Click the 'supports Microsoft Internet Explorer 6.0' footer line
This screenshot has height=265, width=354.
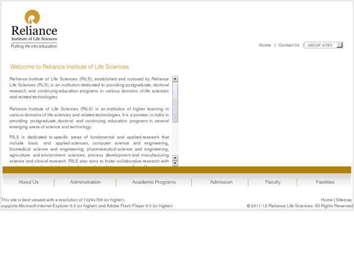[88, 206]
